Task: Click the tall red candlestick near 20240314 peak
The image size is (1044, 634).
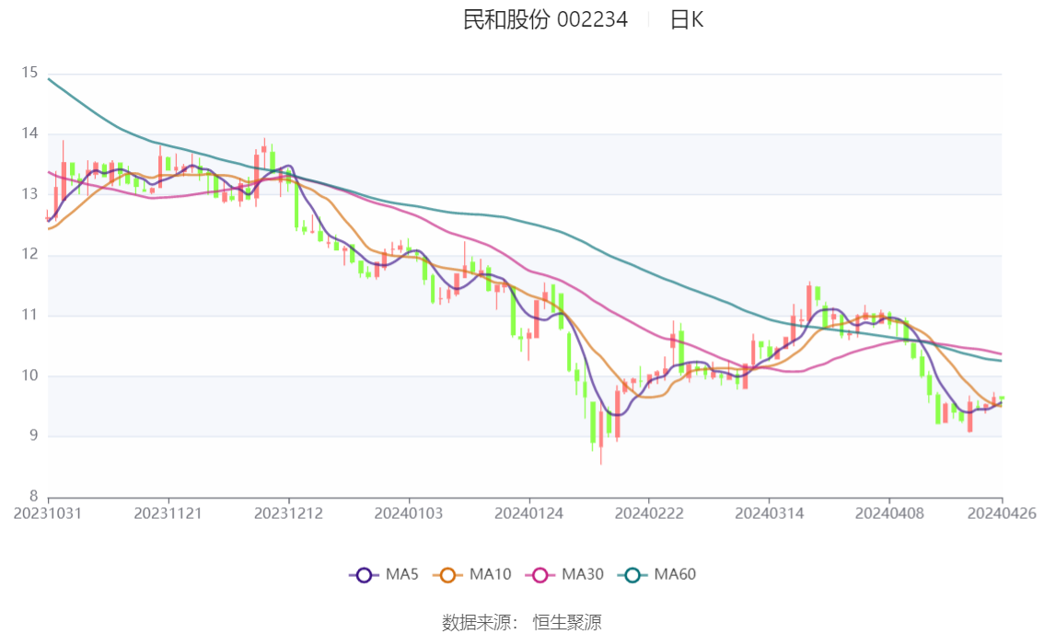Action: [x=809, y=304]
